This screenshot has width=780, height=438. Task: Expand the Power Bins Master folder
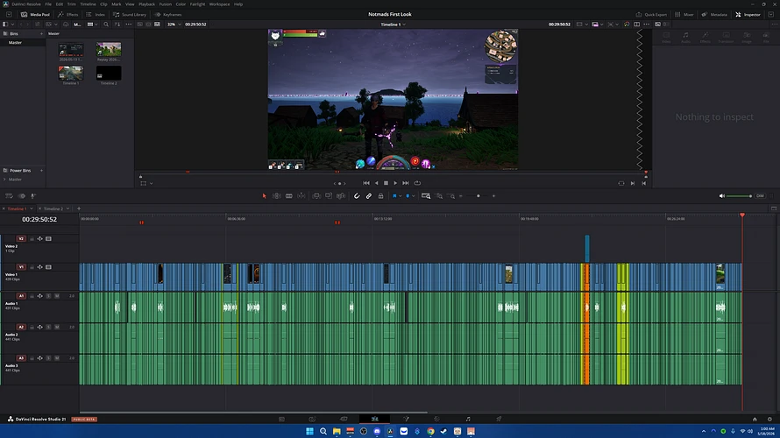point(4,179)
